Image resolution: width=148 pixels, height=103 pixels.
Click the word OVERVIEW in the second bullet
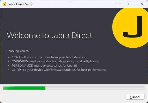(x=20, y=61)
